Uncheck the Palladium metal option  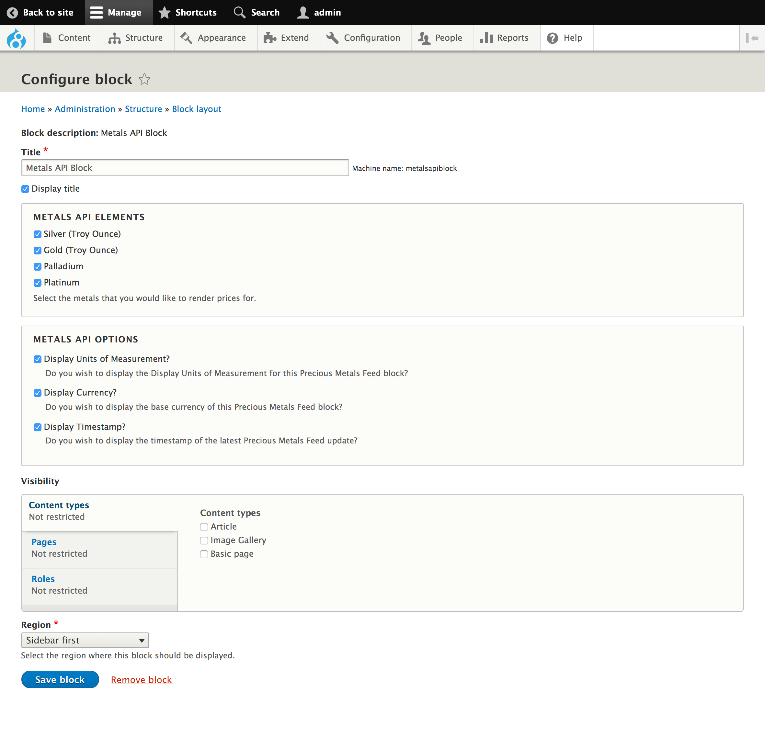click(x=37, y=266)
